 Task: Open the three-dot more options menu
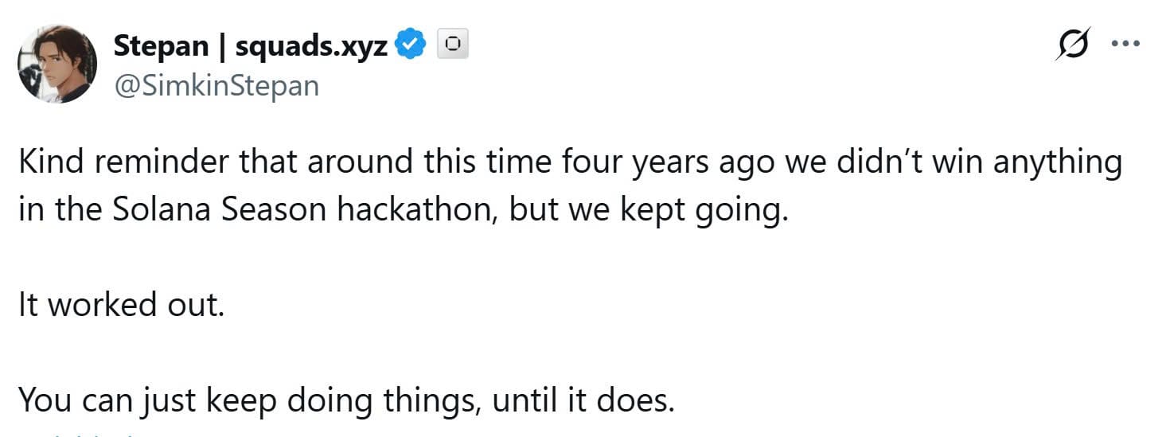coord(1125,44)
